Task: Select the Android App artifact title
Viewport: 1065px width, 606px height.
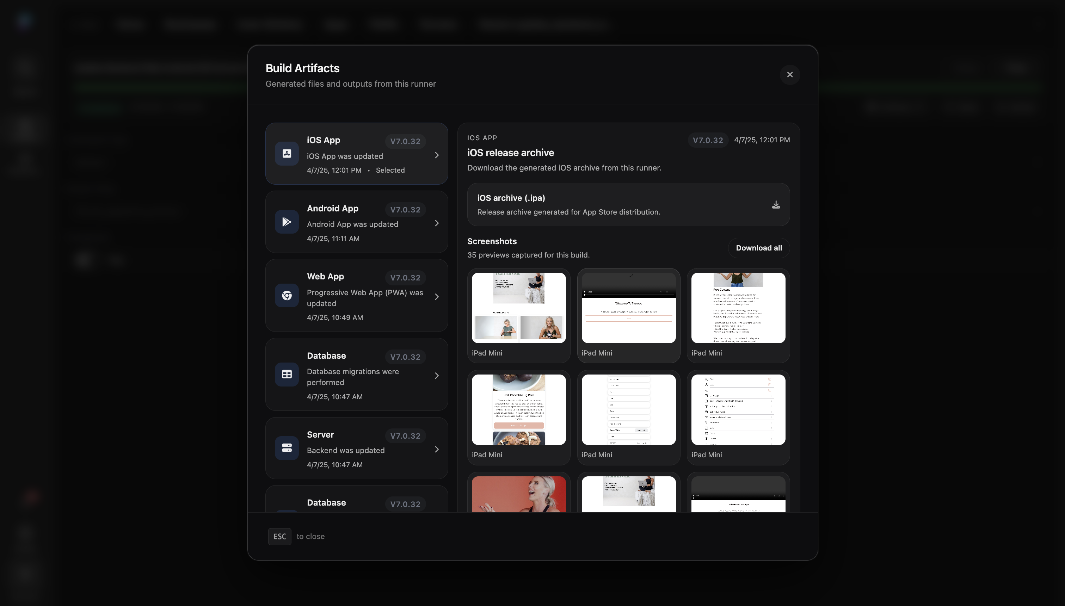Action: point(333,209)
